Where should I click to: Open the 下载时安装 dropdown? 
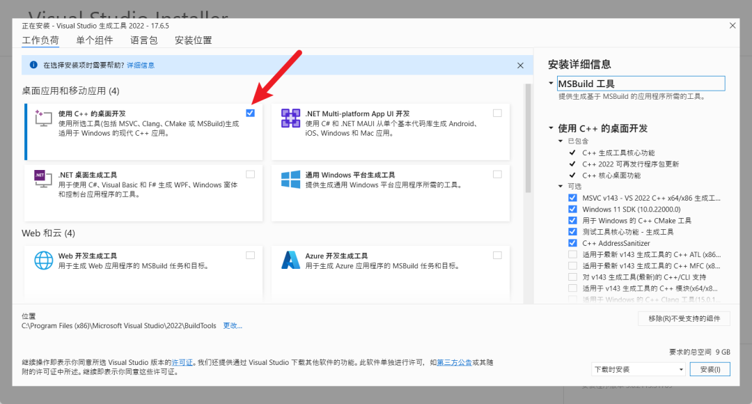click(638, 369)
